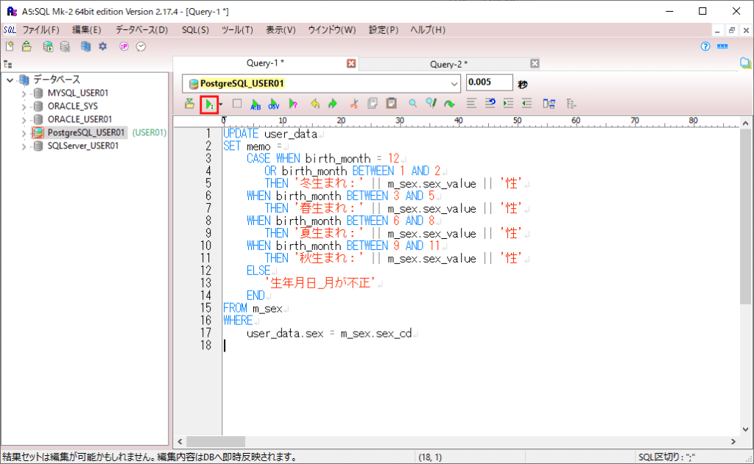
Task: Connect to a database using the database toolbar icon
Action: (48, 46)
